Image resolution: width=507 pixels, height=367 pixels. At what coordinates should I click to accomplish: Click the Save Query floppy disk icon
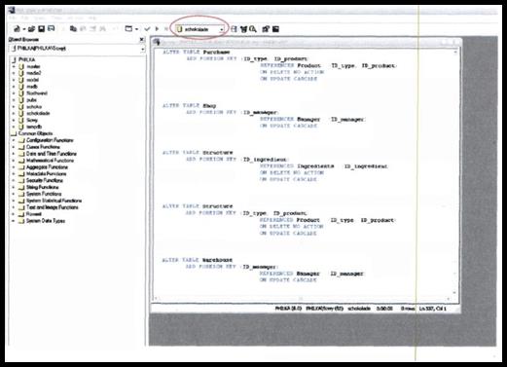pos(42,29)
